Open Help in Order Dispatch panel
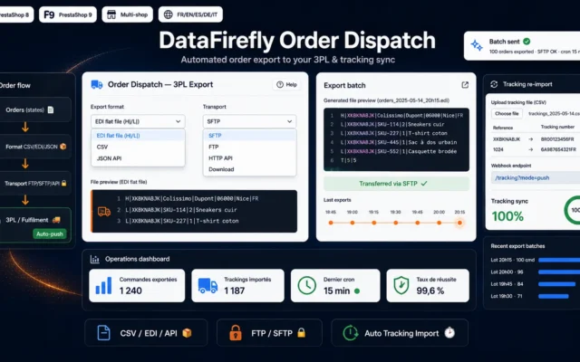The height and width of the screenshot is (362, 580). pos(286,84)
